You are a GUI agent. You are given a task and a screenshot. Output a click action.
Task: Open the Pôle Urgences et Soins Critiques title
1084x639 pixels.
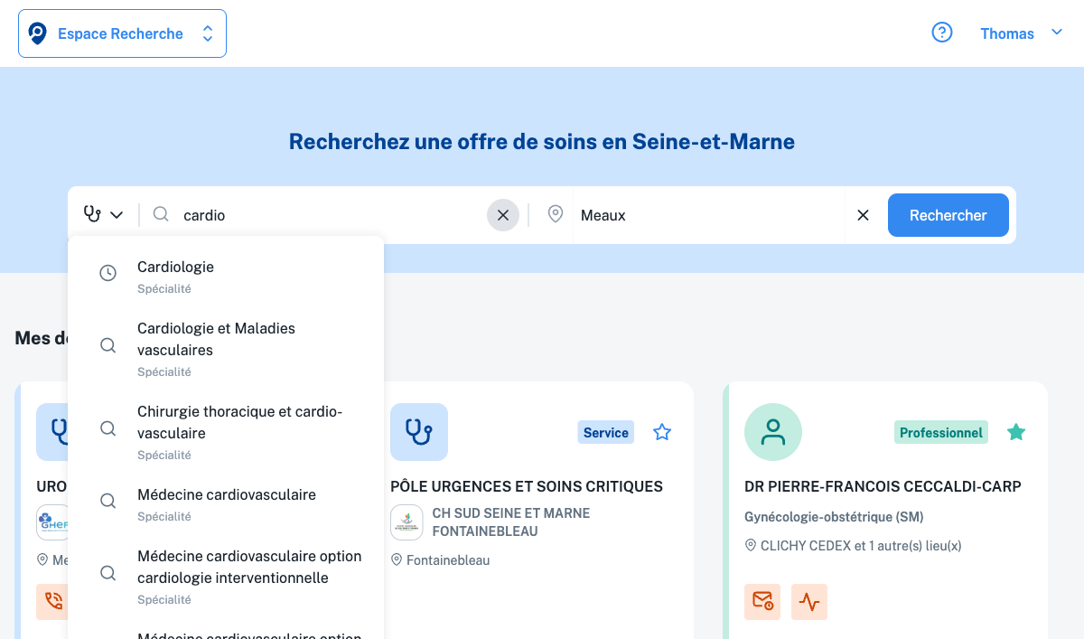click(x=527, y=486)
